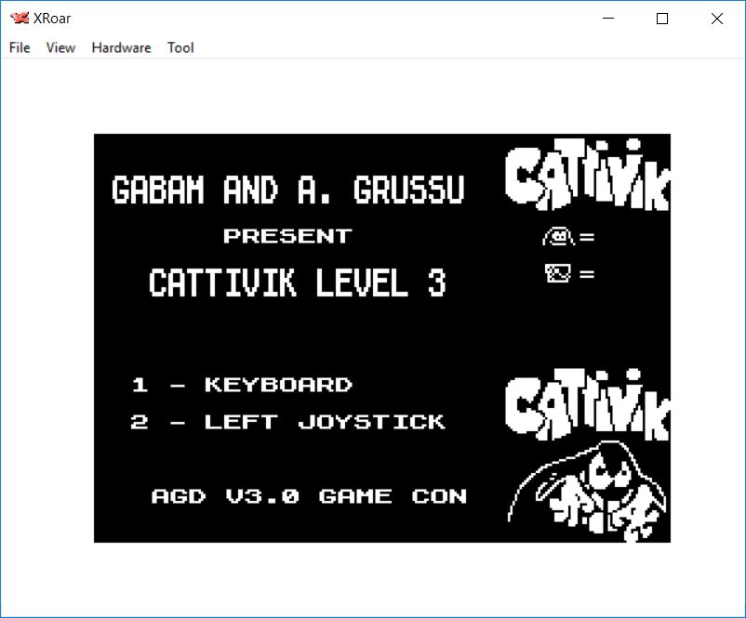The width and height of the screenshot is (746, 618).
Task: Click the small envelope-like item icon
Action: [558, 273]
